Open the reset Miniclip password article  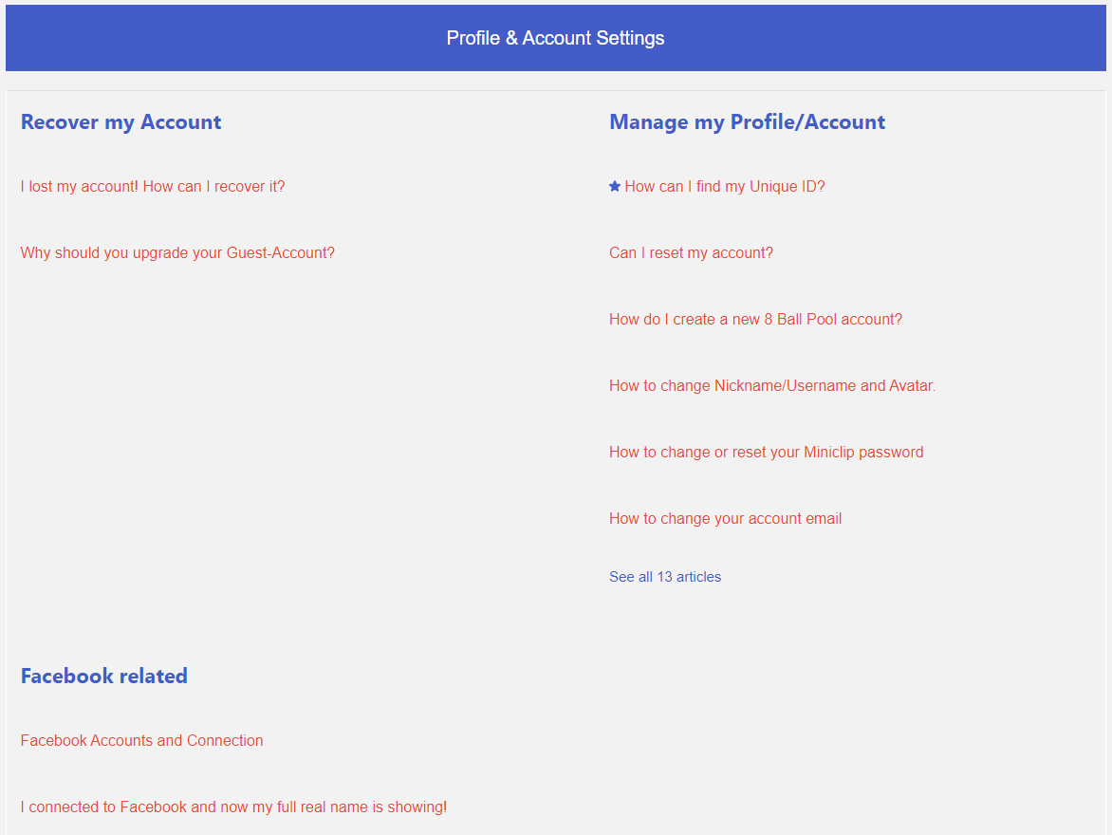(x=766, y=453)
